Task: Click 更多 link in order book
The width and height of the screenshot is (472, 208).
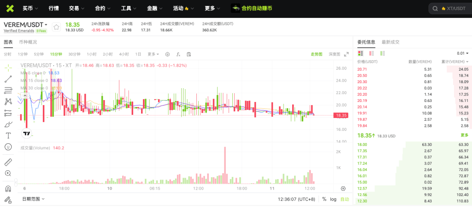Action: tap(465, 135)
